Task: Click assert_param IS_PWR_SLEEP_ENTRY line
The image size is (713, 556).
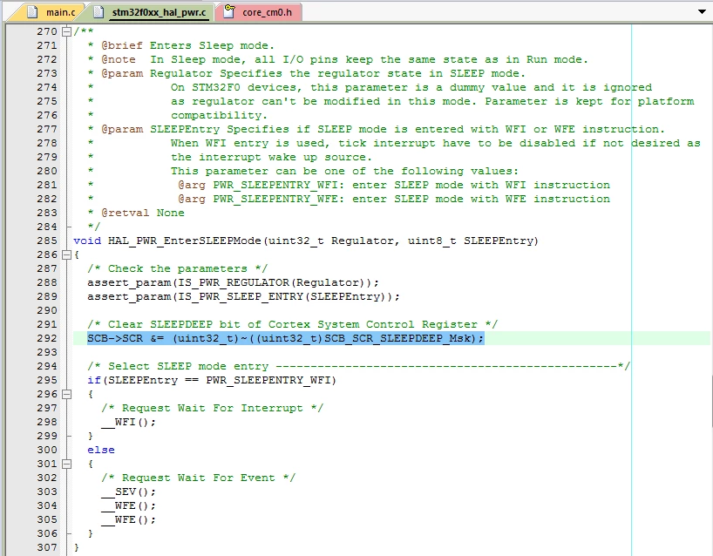Action: click(243, 296)
